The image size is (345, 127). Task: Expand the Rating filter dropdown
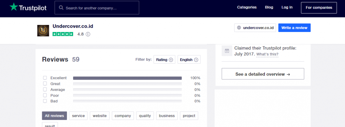[x=164, y=60]
